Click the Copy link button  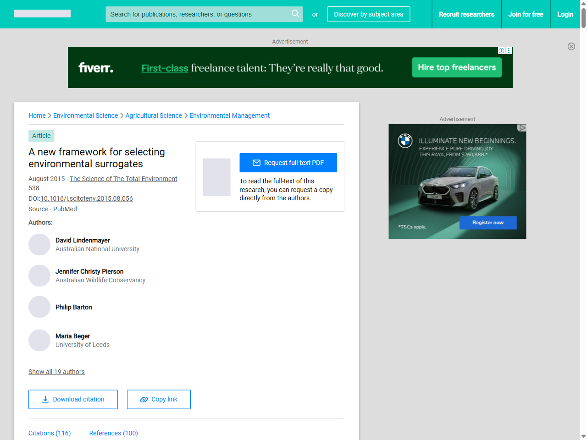[159, 399]
